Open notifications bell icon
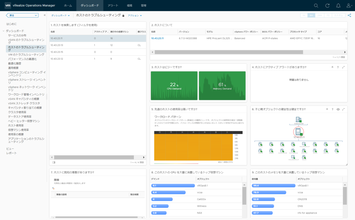This screenshot has width=355, height=220. point(338,6)
